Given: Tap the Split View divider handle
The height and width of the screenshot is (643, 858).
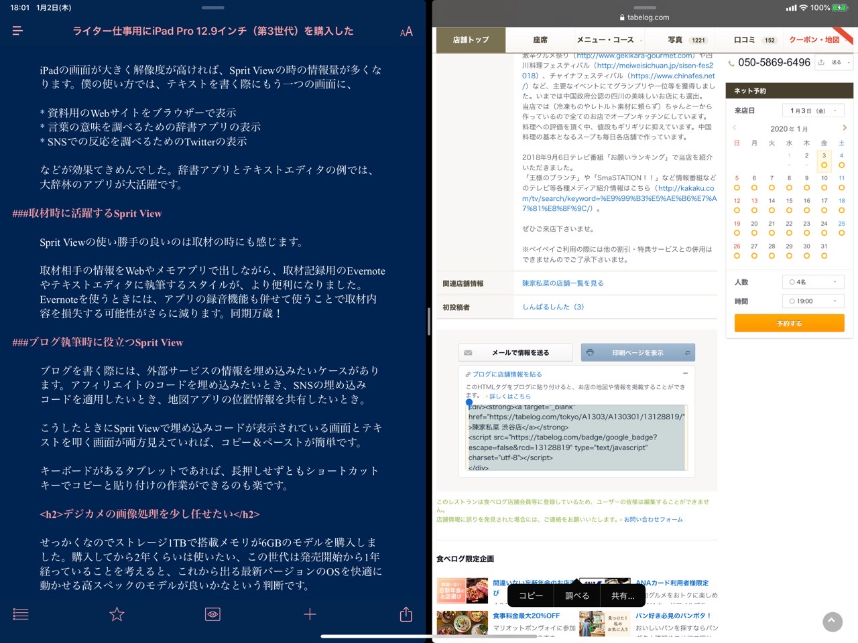Looking at the screenshot, I should pos(428,321).
